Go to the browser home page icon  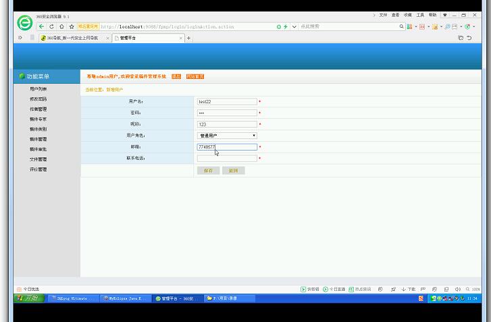coord(61,26)
